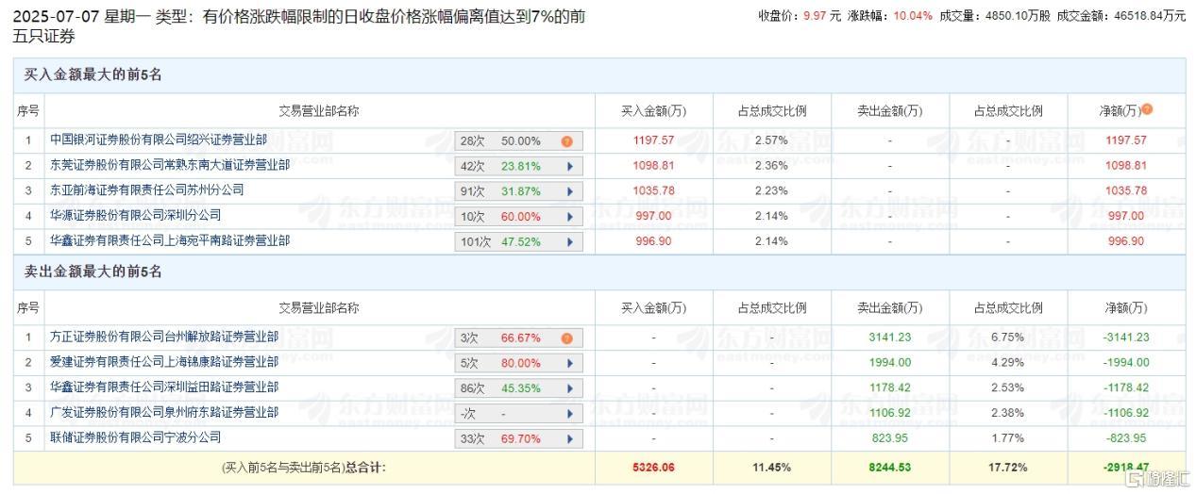The image size is (1196, 494).
Task: Click 卖出金额(万) header in bottom table
Action: tap(889, 307)
